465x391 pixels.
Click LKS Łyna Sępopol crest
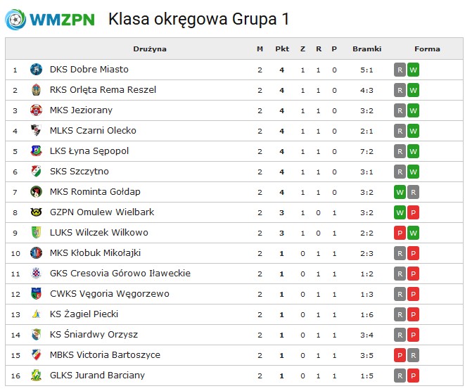point(36,151)
